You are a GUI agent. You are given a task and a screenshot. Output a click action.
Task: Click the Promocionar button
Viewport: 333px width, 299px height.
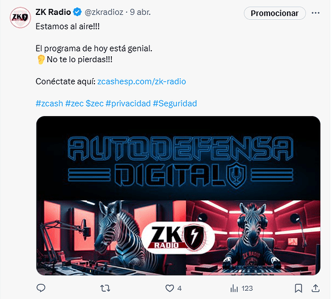point(275,13)
